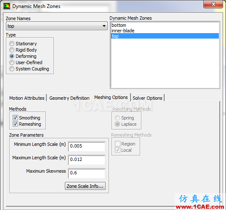Close the Dynamic Mesh Zones dialog
Screen dimensions: 226x210
click(213, 4)
